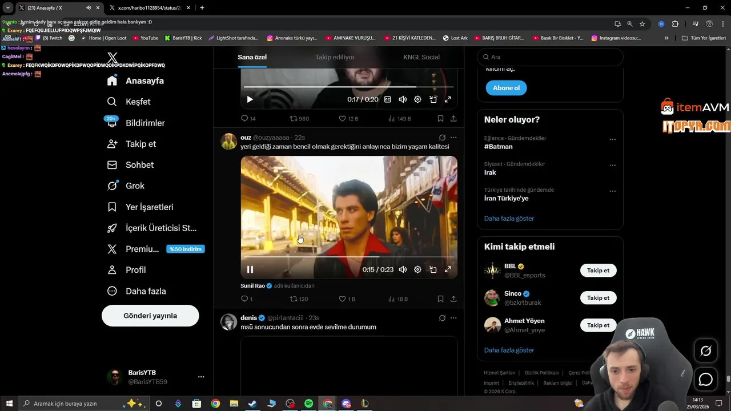Reply to ouz's post
Viewport: 731px width, 411px height.
tap(247, 299)
